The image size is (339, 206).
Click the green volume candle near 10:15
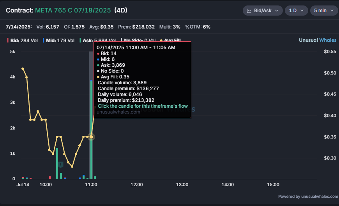point(57,163)
